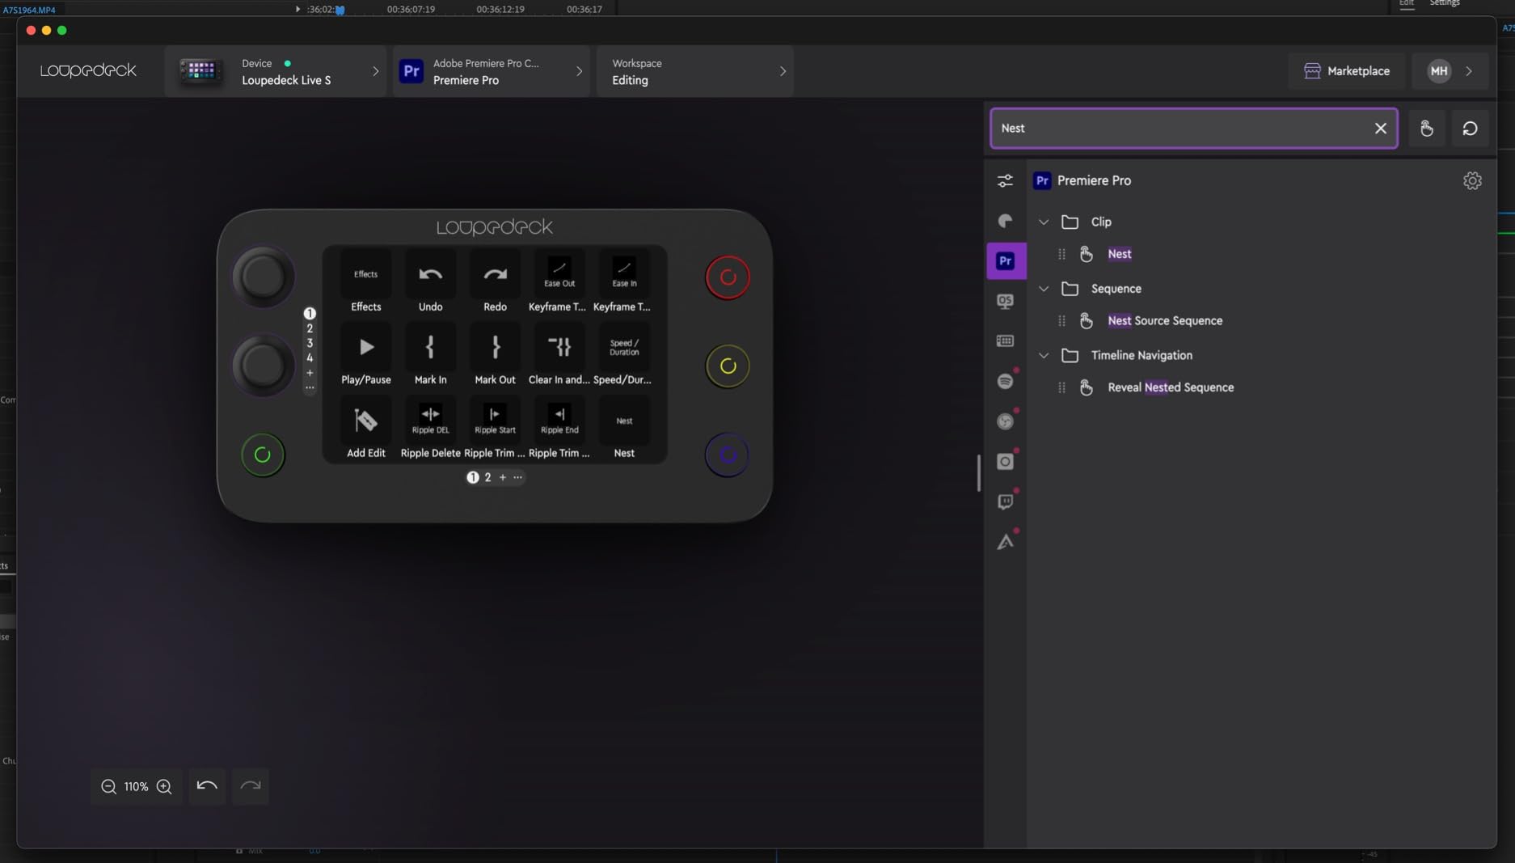Clear the Nest search field with the X
This screenshot has height=863, width=1515.
(x=1380, y=128)
